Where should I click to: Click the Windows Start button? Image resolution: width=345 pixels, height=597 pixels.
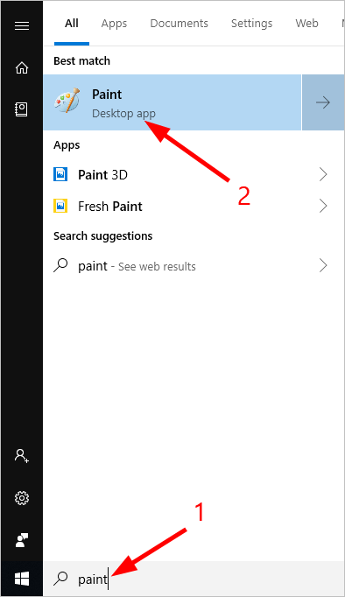point(22,579)
